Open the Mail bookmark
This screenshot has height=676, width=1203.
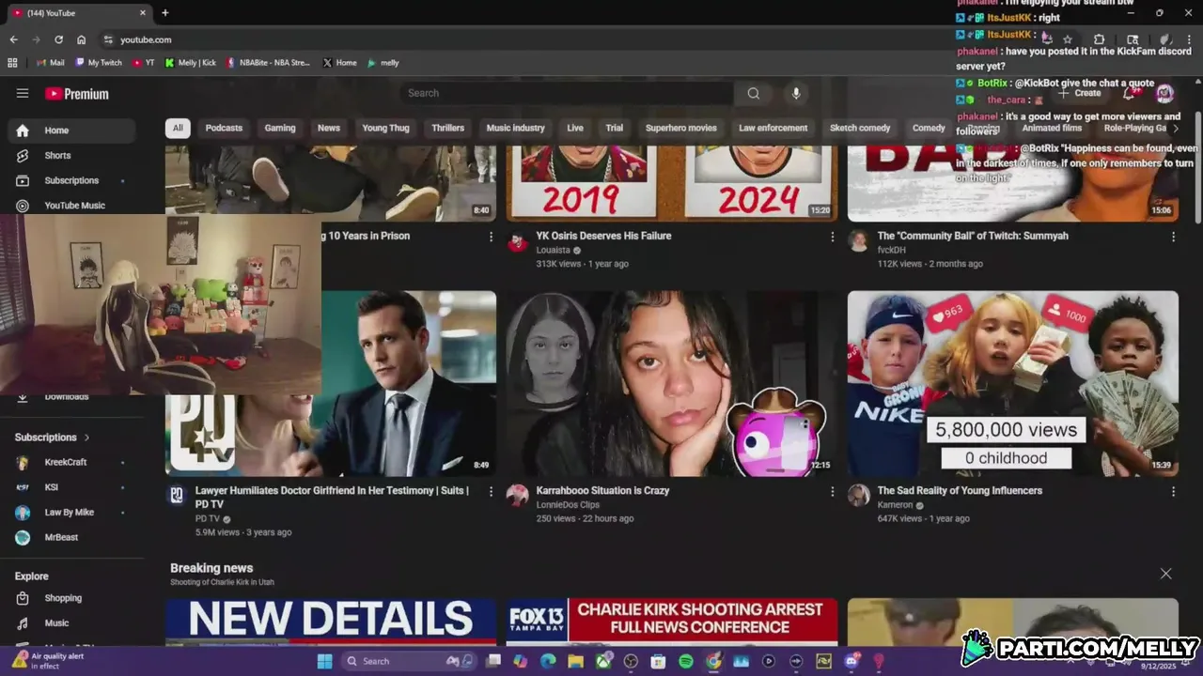click(x=49, y=63)
